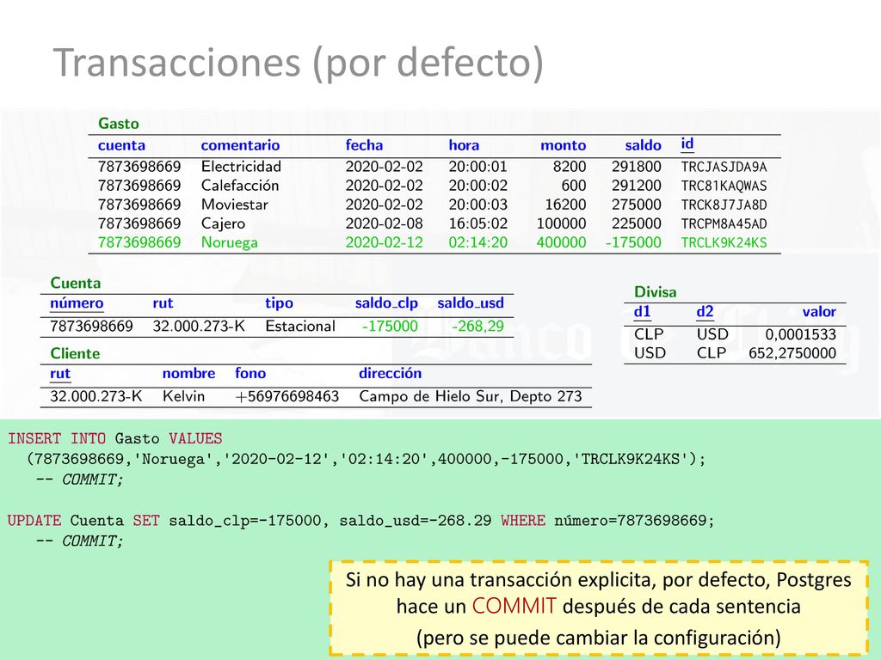Click the 'monto' column header

[563, 145]
